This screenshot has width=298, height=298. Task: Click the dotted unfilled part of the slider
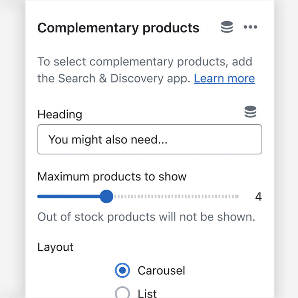tap(175, 197)
